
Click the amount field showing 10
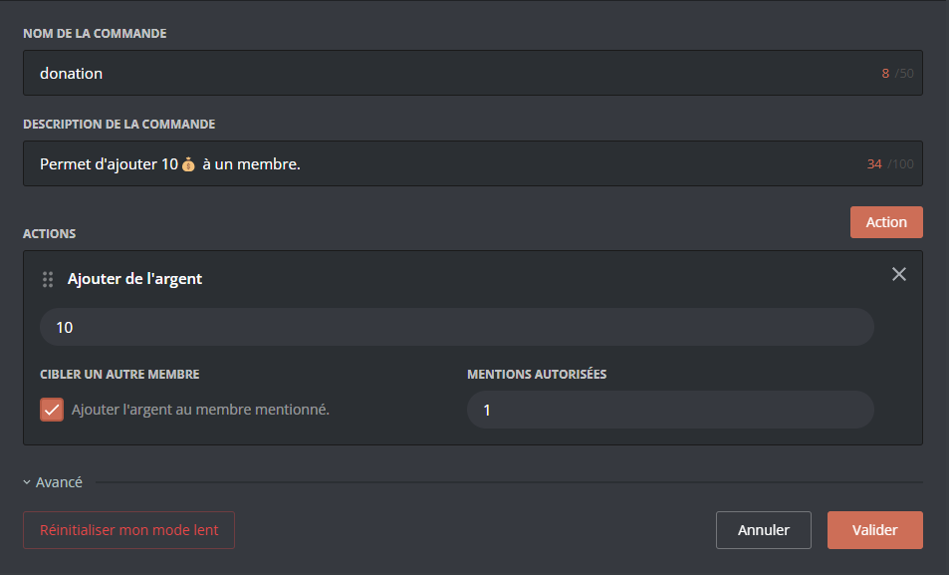[x=456, y=326]
